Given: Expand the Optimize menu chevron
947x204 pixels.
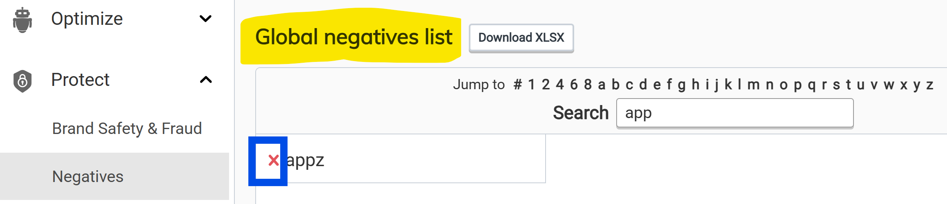Looking at the screenshot, I should click(205, 19).
